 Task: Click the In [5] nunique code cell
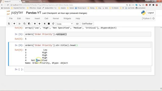coord(88,34)
